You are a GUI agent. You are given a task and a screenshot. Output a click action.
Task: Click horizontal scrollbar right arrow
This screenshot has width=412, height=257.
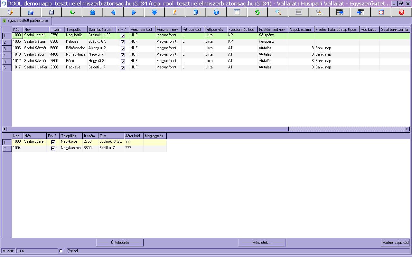[407, 129]
